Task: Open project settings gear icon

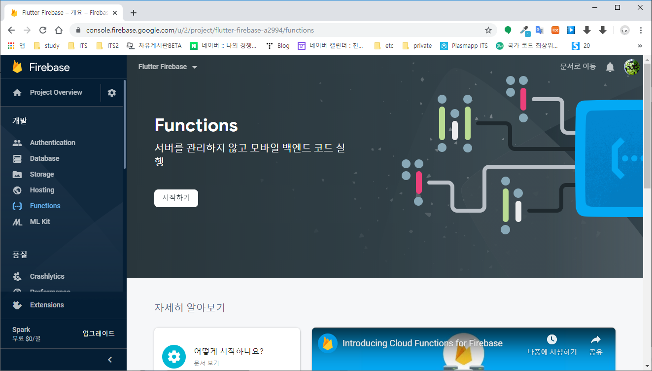Action: click(x=112, y=92)
